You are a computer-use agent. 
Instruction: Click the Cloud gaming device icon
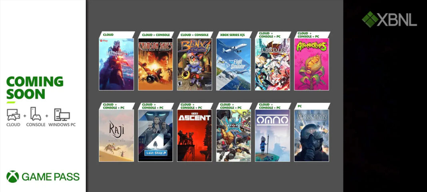click(13, 115)
